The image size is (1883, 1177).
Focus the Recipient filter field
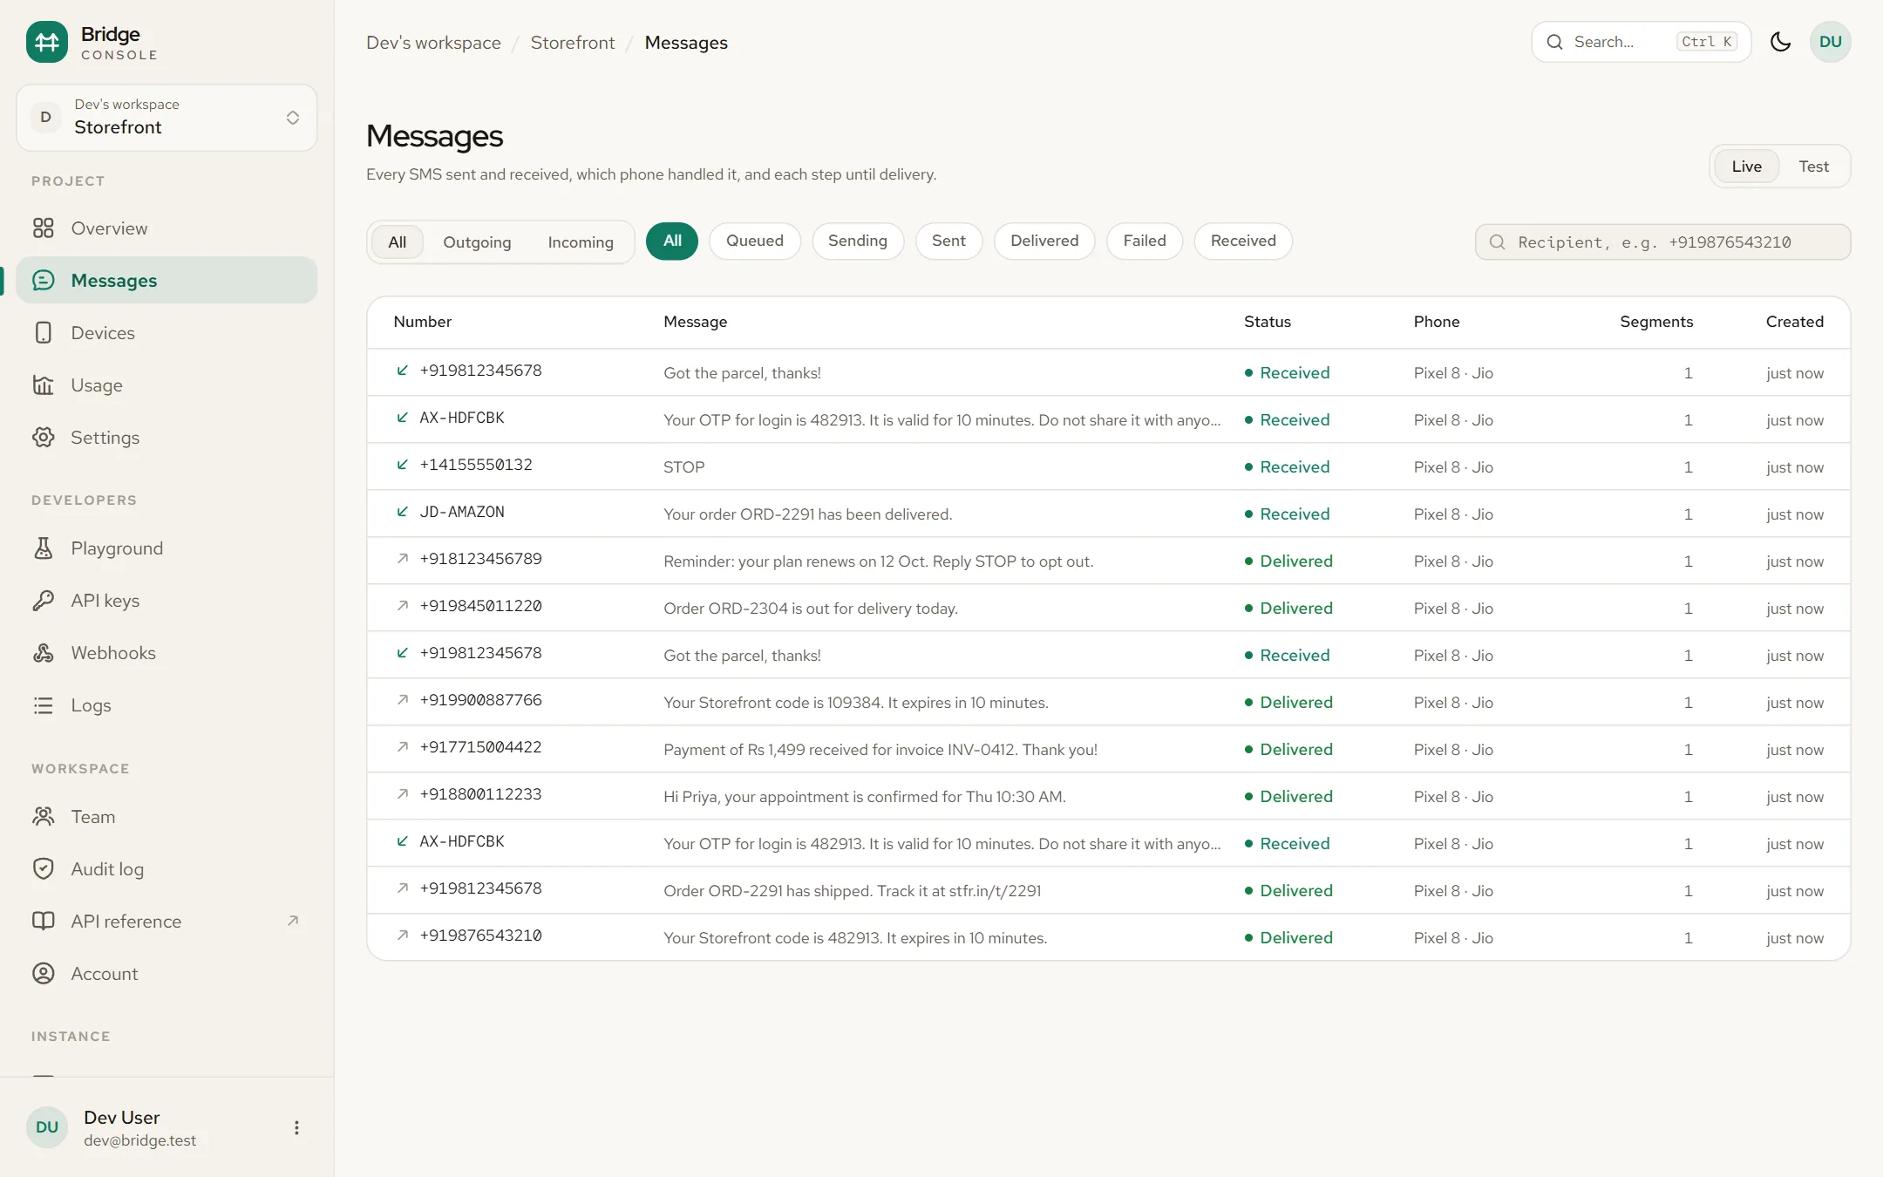[1662, 242]
